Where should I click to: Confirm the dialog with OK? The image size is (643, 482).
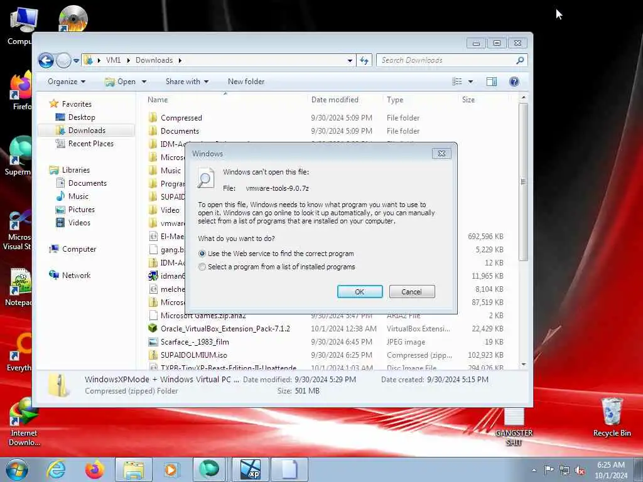click(x=360, y=291)
